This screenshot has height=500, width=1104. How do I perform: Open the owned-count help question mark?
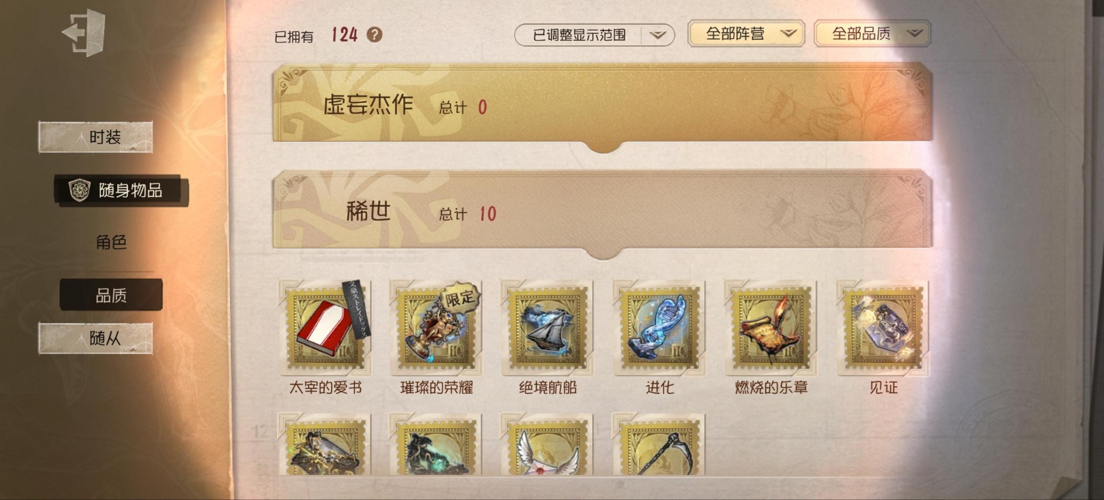tap(374, 34)
